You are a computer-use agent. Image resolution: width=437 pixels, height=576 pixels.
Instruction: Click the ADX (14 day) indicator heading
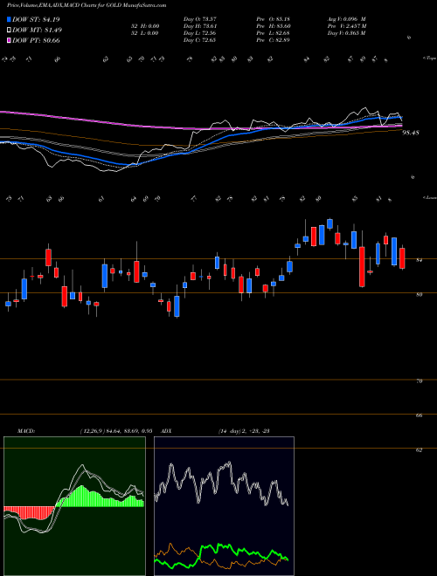pos(216,431)
